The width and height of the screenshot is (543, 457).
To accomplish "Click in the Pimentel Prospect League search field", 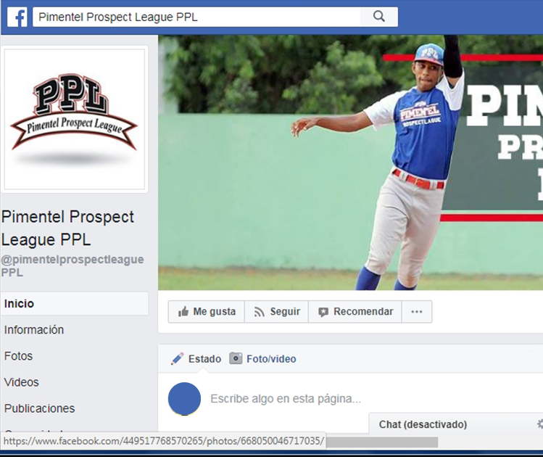I will (x=196, y=17).
